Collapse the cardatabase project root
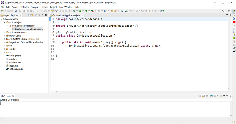The height and width of the screenshot is (124, 236). click(x=2, y=19)
